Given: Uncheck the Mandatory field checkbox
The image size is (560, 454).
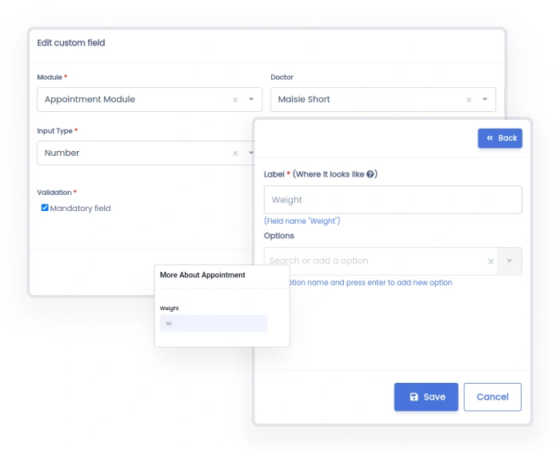Looking at the screenshot, I should click(x=45, y=208).
